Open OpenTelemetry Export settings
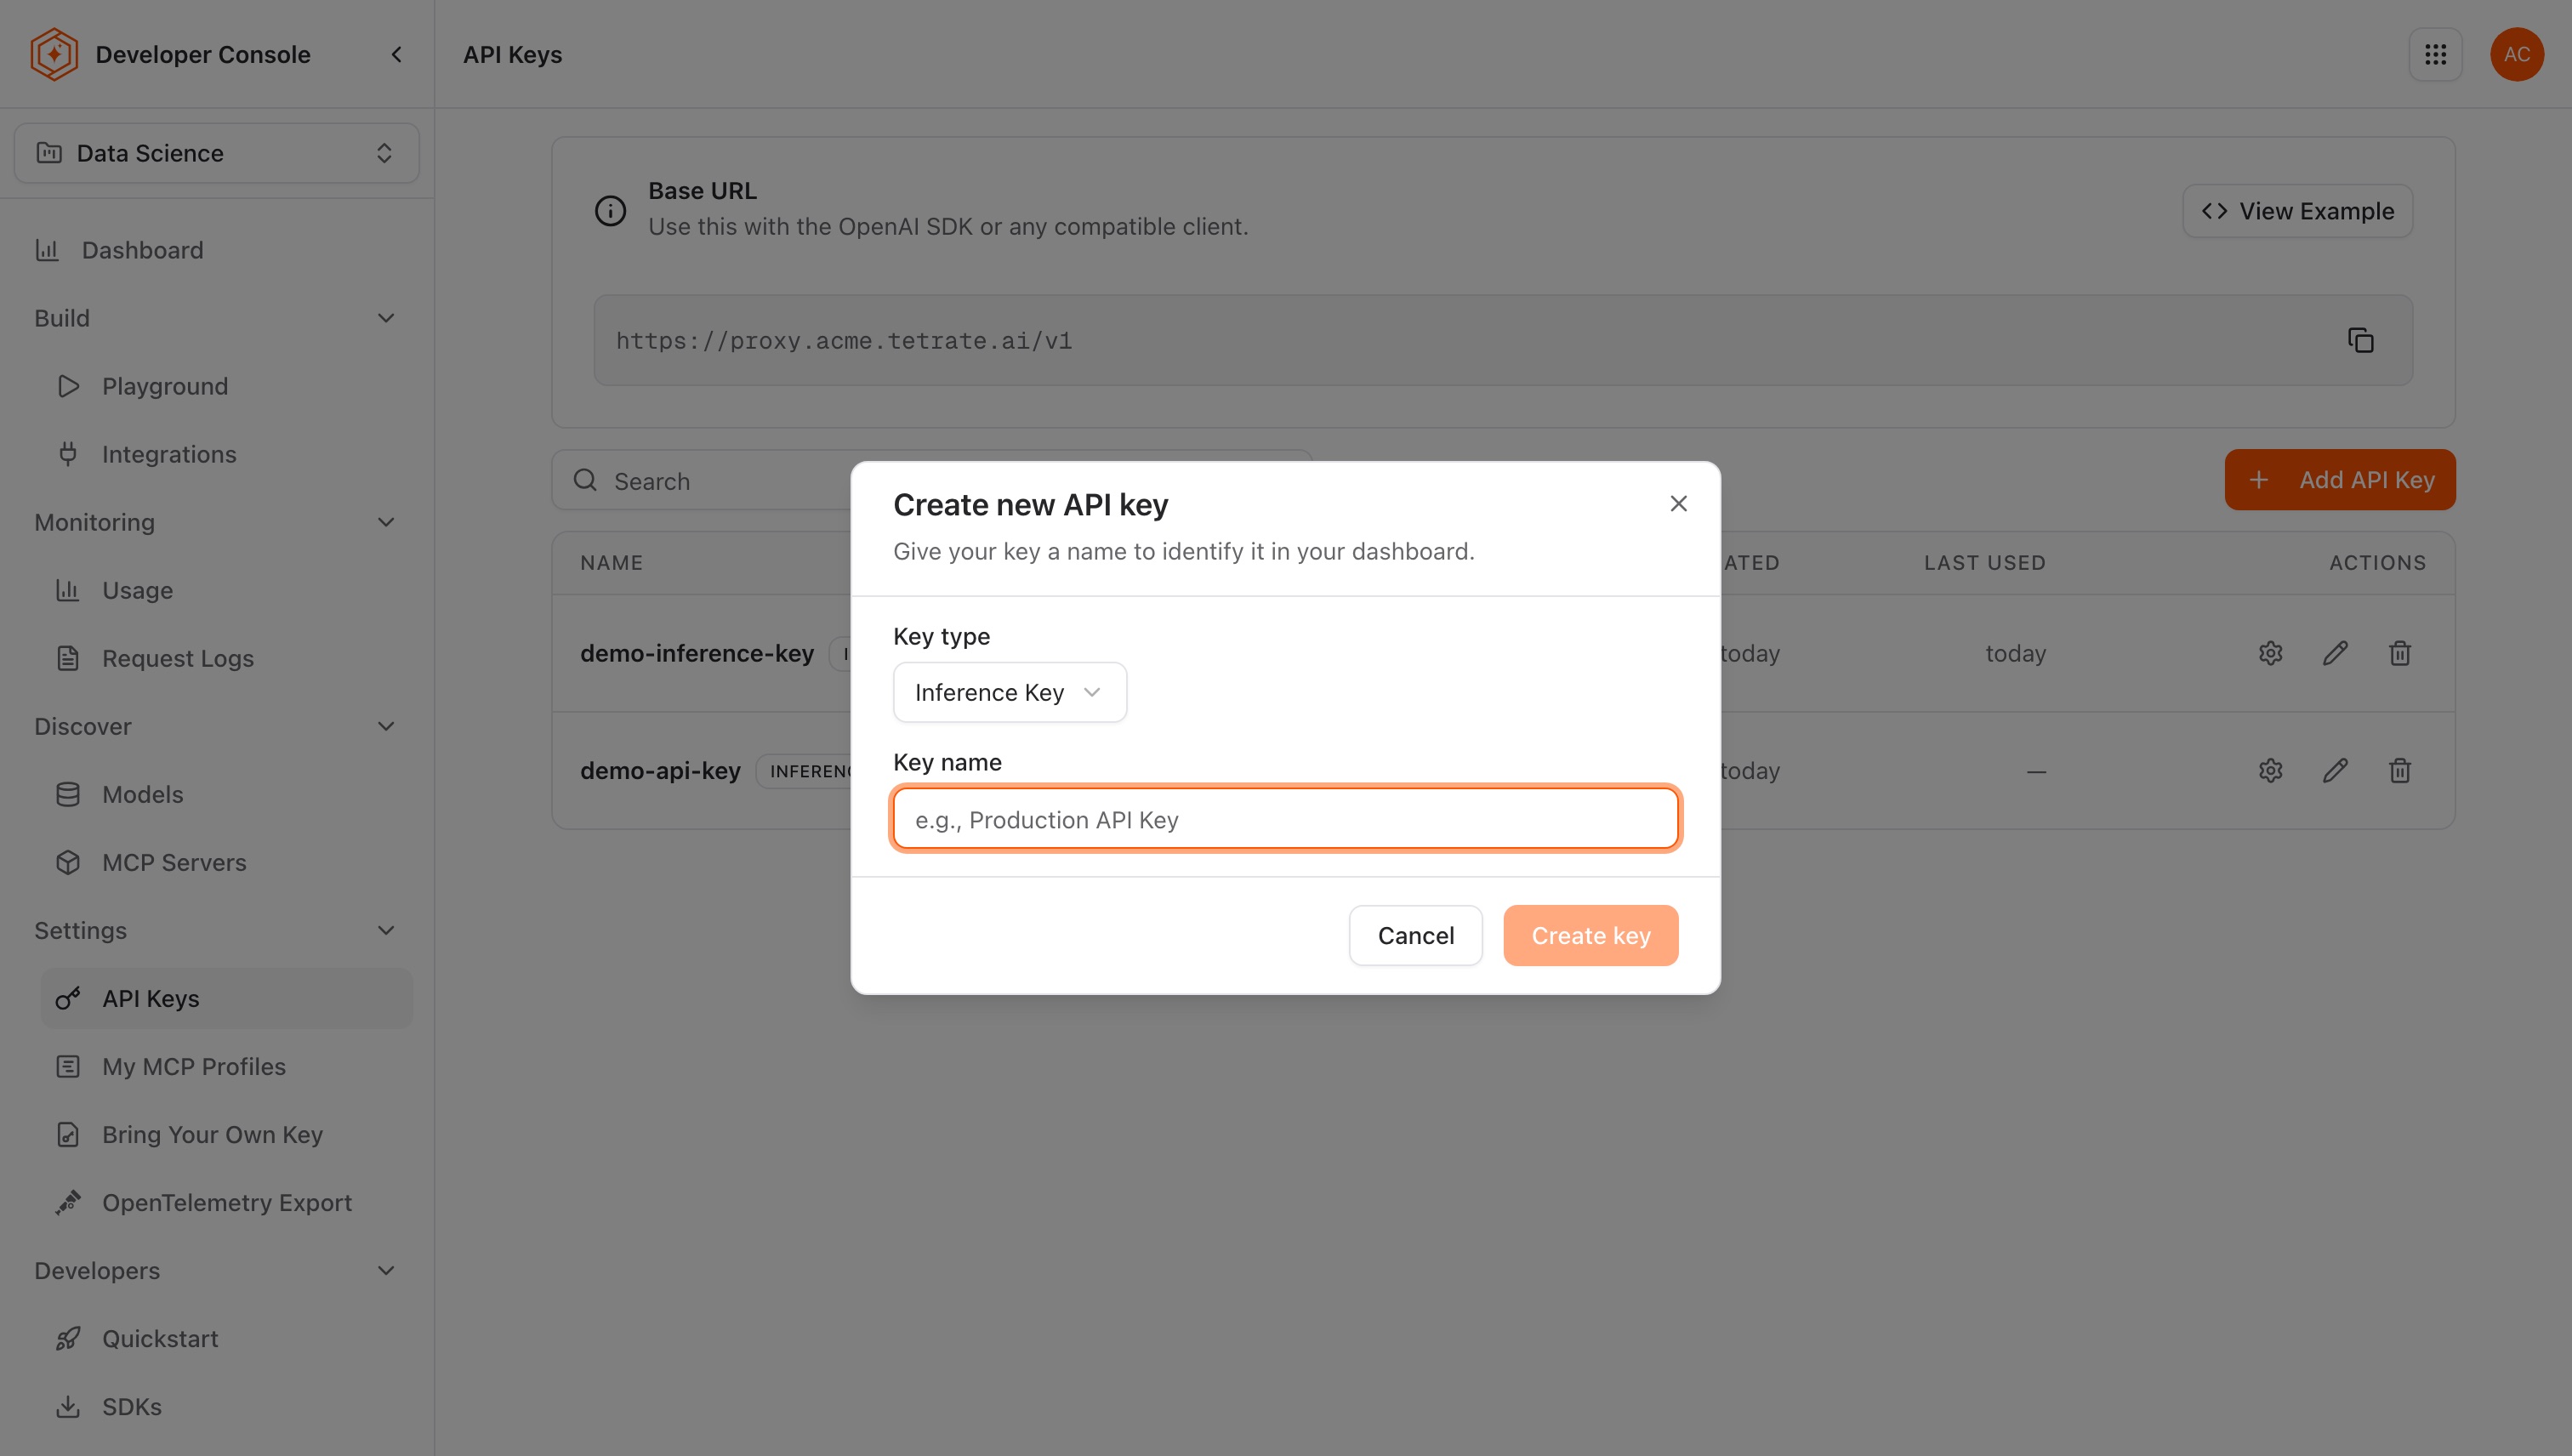Viewport: 2572px width, 1456px height. tap(226, 1202)
